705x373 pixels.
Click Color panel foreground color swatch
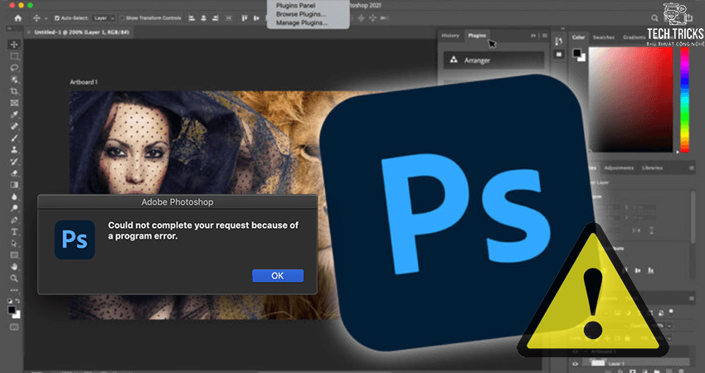click(577, 54)
